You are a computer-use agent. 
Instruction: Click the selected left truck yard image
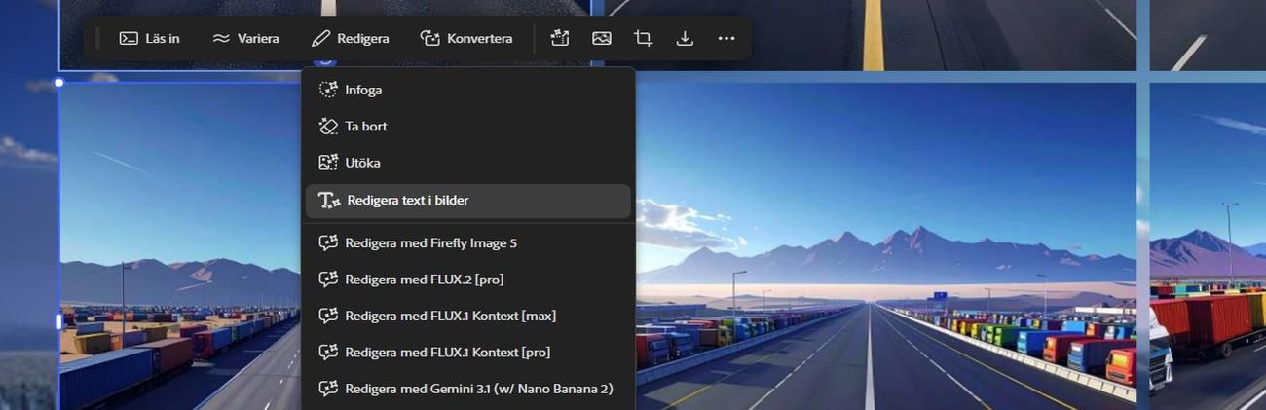[x=180, y=245]
